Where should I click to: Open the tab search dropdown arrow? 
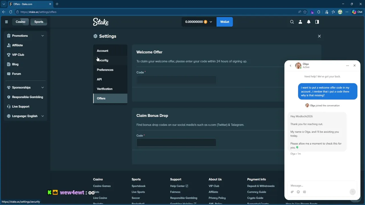point(4,4)
